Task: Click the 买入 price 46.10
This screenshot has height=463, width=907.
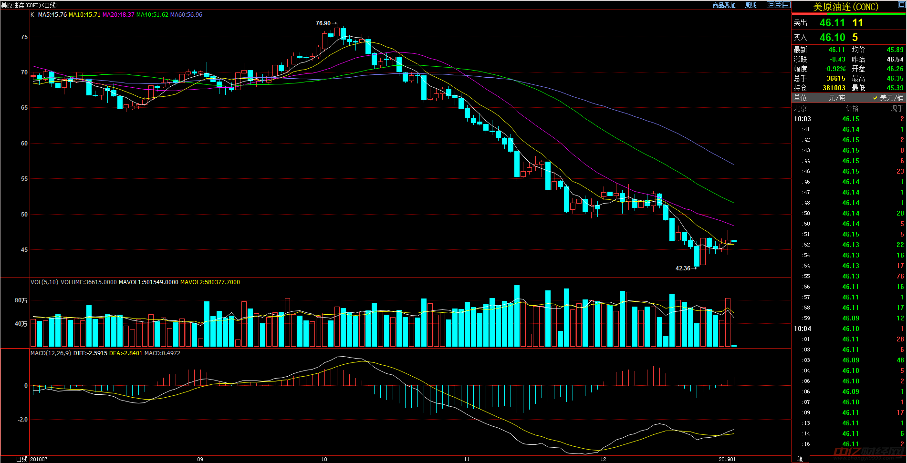Action: (x=832, y=38)
